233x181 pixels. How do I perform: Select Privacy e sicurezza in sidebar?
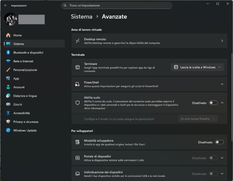coord(34,122)
